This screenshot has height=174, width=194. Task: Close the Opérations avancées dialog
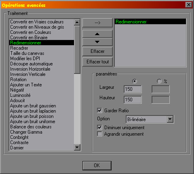click(189, 5)
